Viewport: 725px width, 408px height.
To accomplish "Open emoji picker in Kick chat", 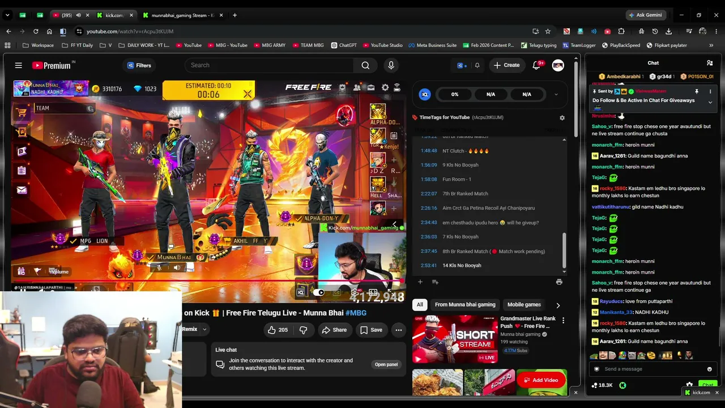I will pos(709,369).
